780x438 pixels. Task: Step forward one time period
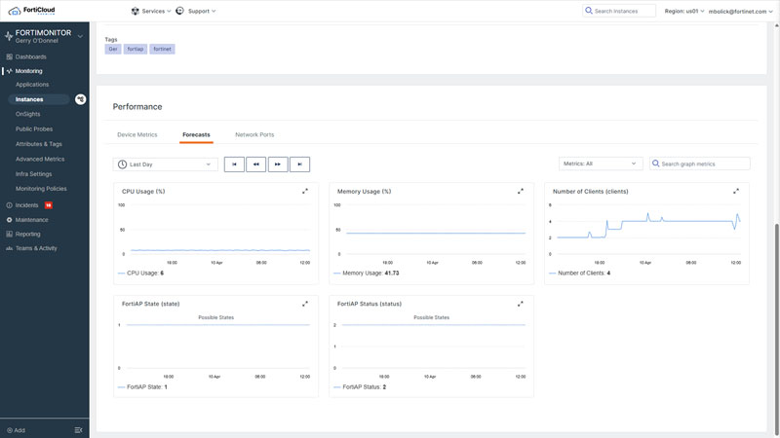point(278,164)
